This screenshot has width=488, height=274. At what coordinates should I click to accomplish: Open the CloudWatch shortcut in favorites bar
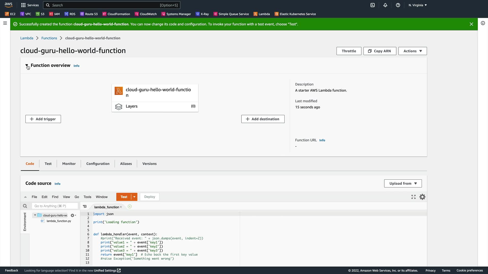click(x=146, y=14)
